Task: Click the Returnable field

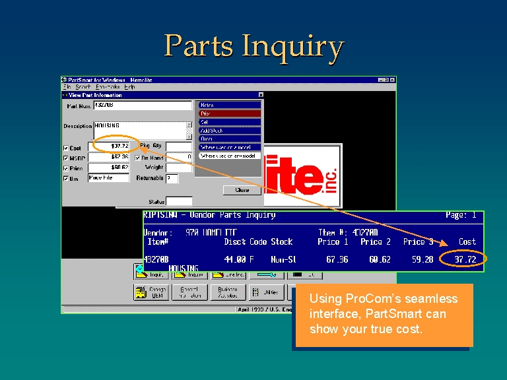Action: [172, 178]
